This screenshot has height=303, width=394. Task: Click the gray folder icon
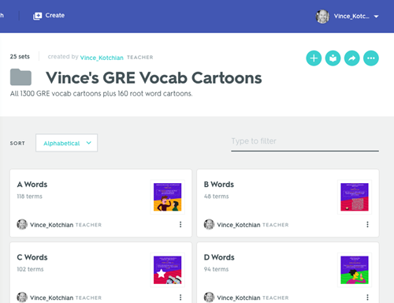tap(20, 77)
